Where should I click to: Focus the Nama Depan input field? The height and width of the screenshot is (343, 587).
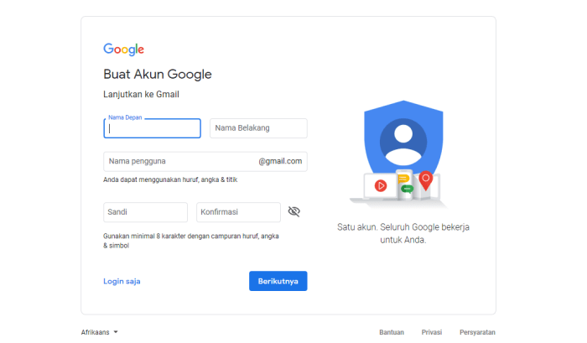[x=152, y=128]
